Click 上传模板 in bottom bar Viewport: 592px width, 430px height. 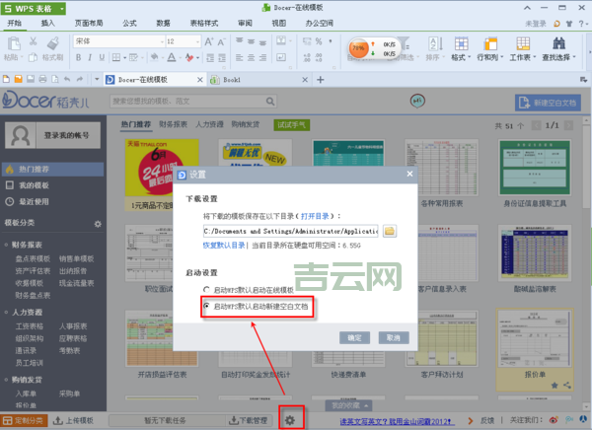73,420
